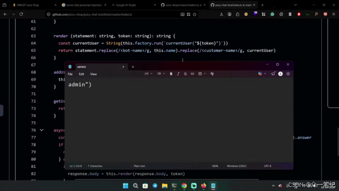This screenshot has width=339, height=191.
Task: Open the File menu in Notepad
Action: point(70,74)
